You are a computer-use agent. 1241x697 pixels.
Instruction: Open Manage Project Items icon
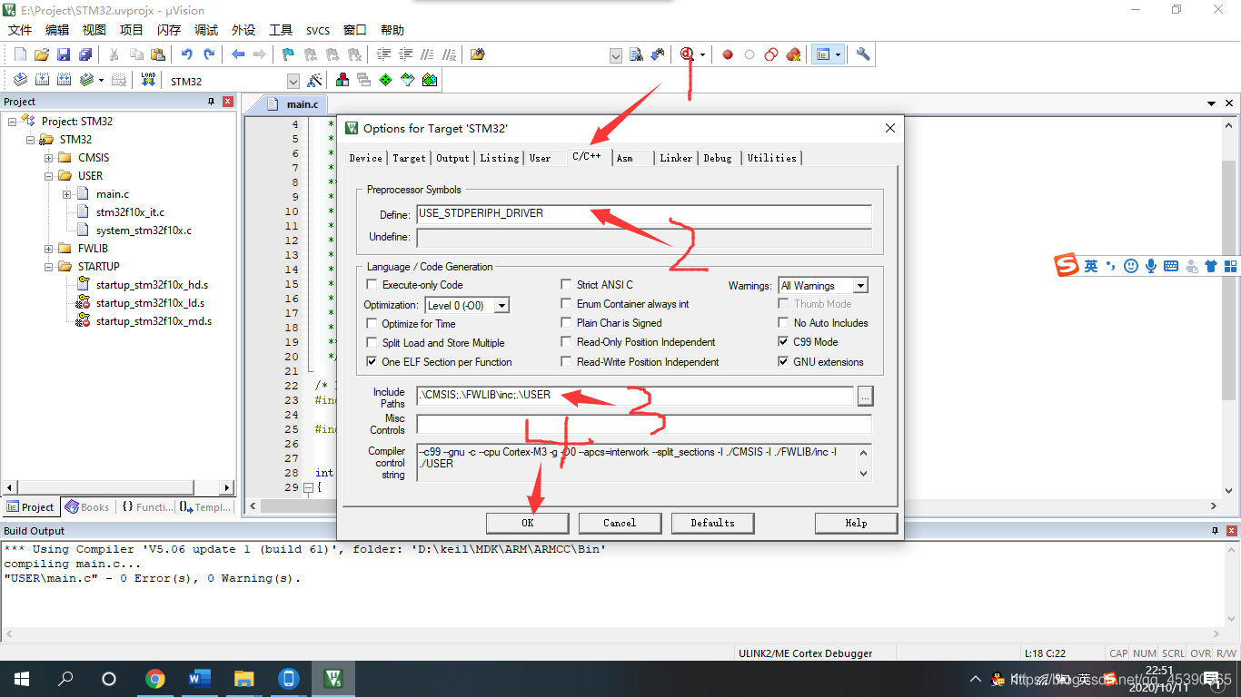coord(343,80)
